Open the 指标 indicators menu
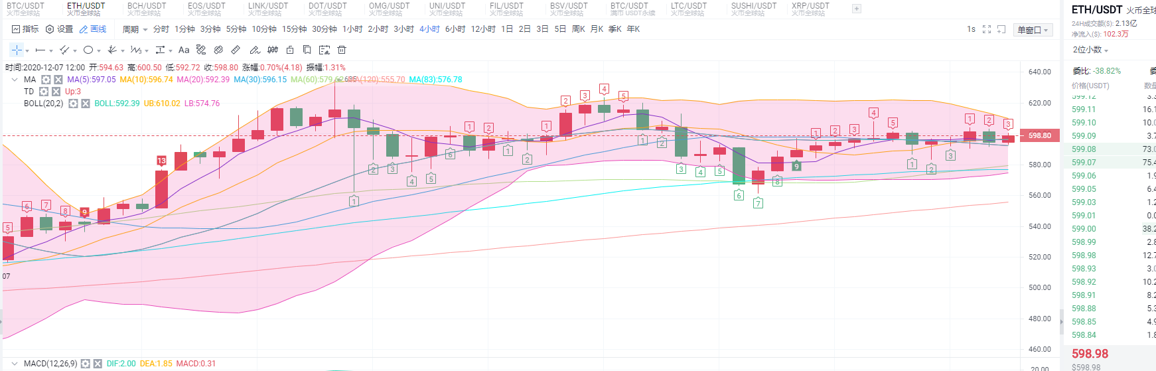 (x=26, y=29)
